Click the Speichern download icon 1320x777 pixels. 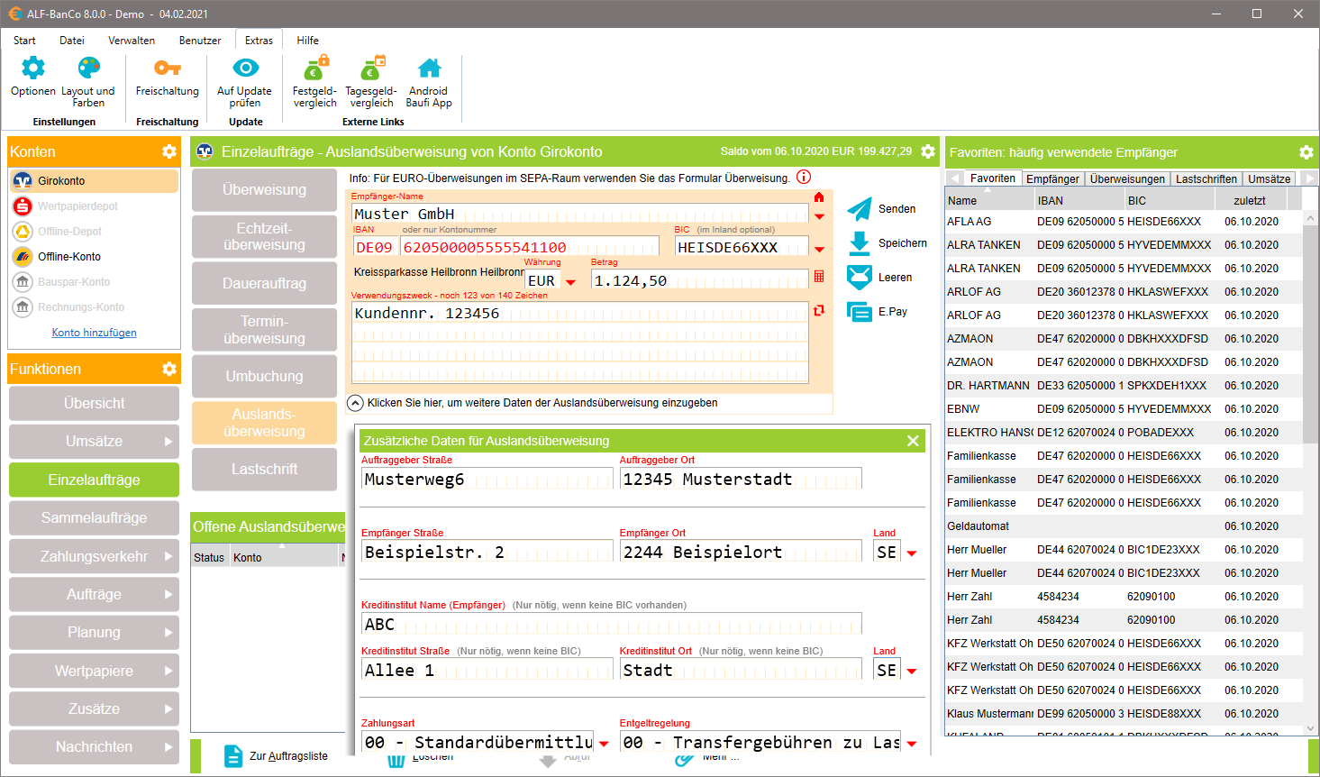click(860, 243)
